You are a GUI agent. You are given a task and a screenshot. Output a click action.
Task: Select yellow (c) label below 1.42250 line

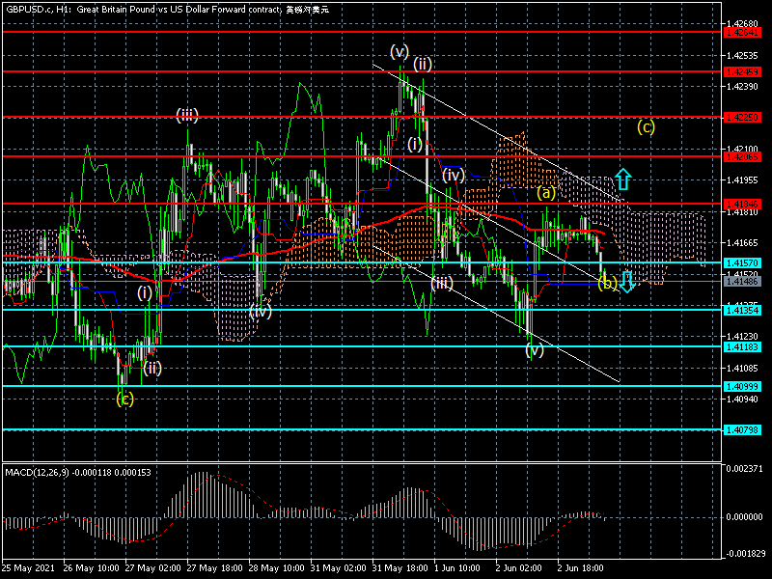point(646,125)
